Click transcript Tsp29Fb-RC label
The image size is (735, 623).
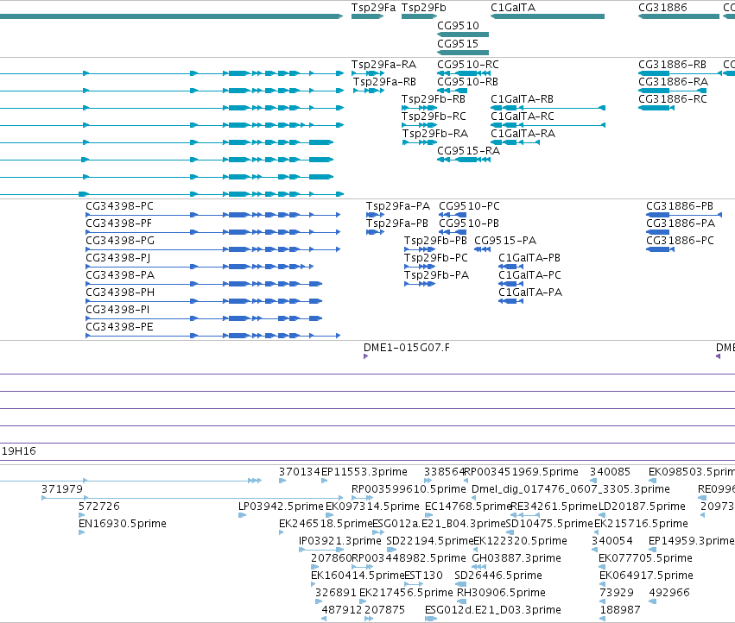pyautogui.click(x=434, y=116)
